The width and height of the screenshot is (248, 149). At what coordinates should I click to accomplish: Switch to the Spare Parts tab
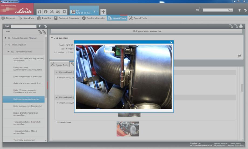[26, 18]
